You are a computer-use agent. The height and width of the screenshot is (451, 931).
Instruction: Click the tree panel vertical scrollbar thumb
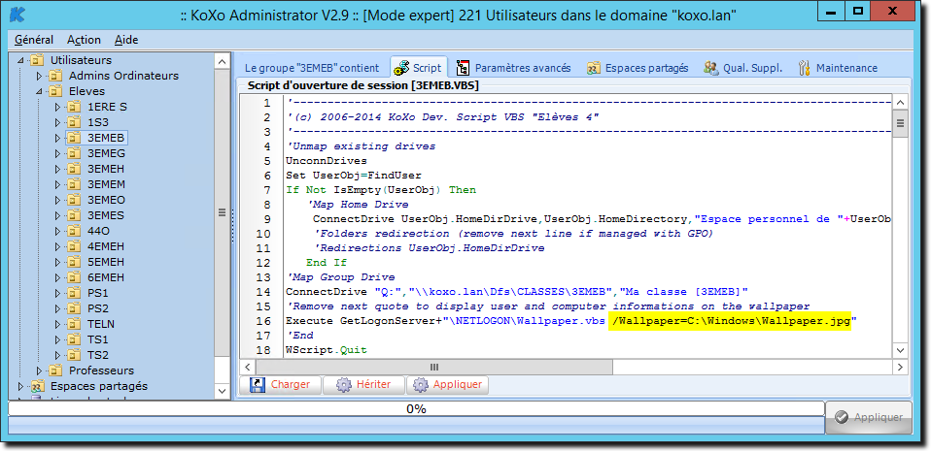[x=222, y=212]
